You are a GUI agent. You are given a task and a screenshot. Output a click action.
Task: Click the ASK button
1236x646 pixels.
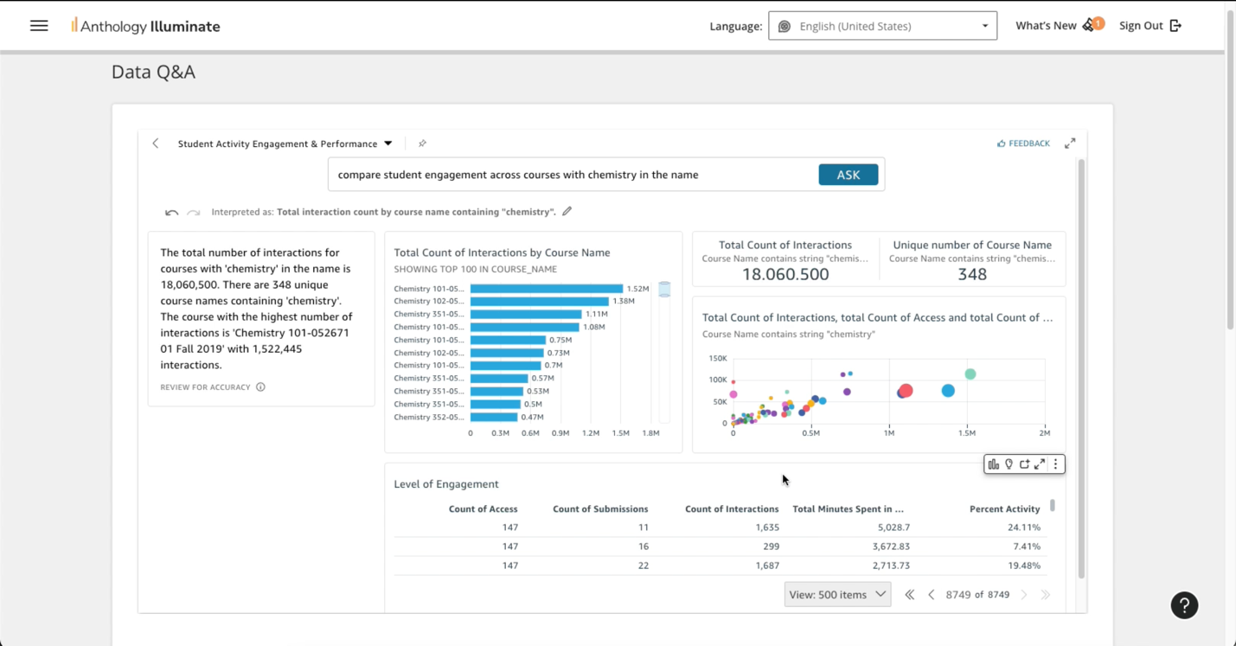pos(848,175)
